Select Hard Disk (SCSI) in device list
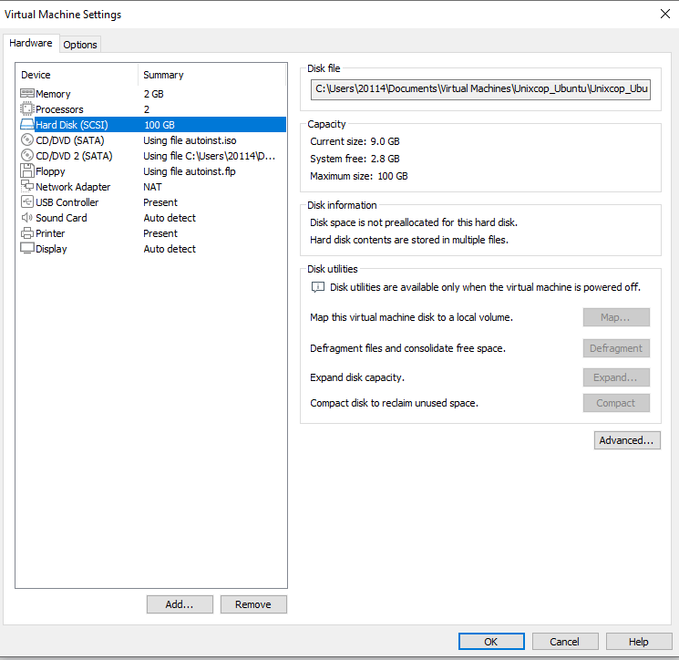 pyautogui.click(x=152, y=125)
